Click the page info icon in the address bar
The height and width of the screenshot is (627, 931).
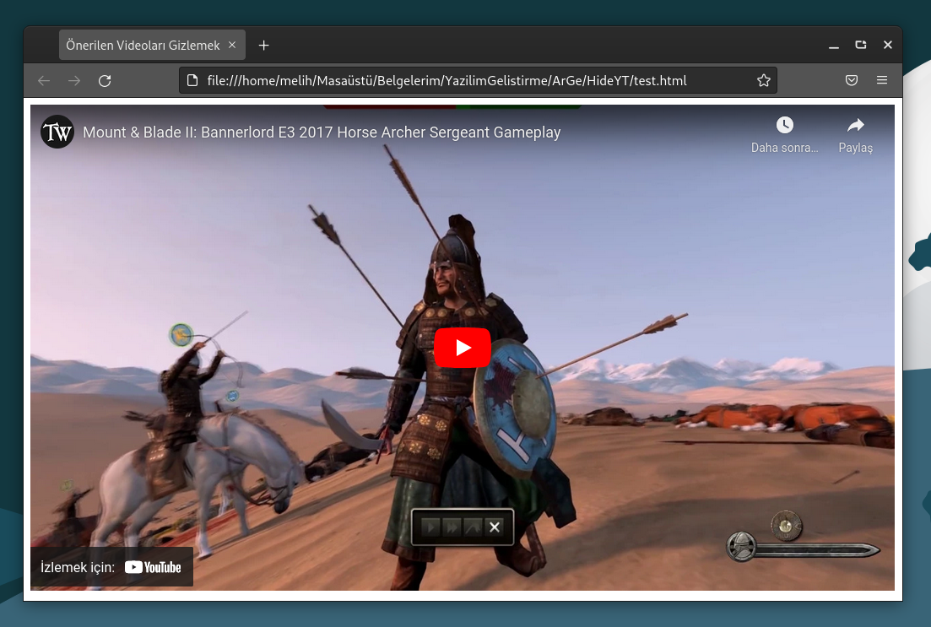[x=192, y=81]
